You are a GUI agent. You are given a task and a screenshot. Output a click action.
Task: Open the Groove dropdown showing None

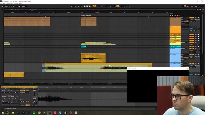coord(14,103)
